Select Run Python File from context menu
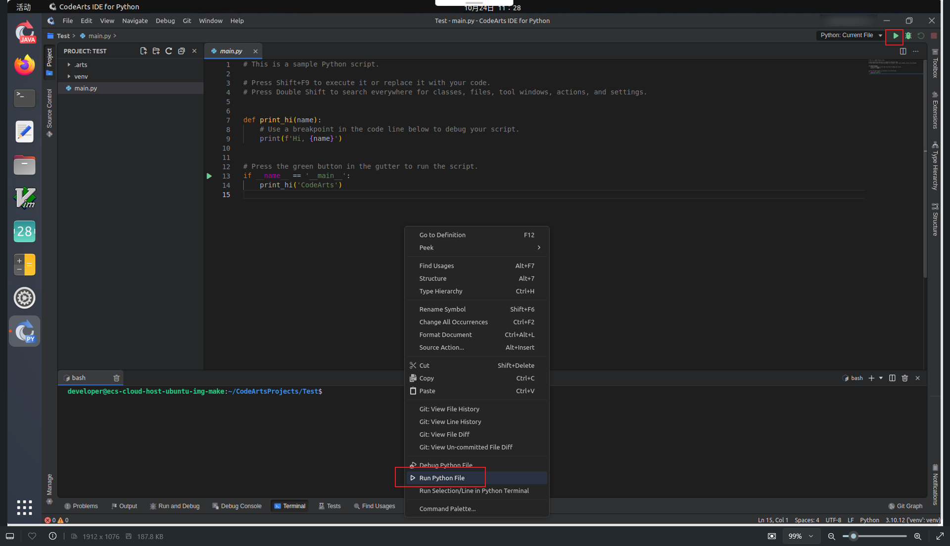The height and width of the screenshot is (546, 950). tap(442, 478)
